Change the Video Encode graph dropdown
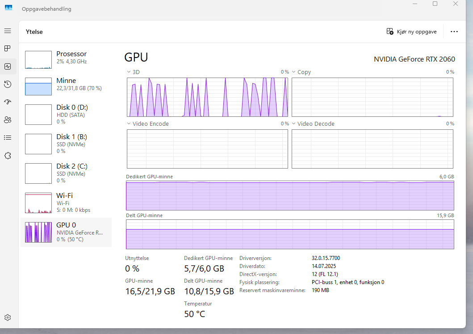473x334 pixels. [129, 124]
